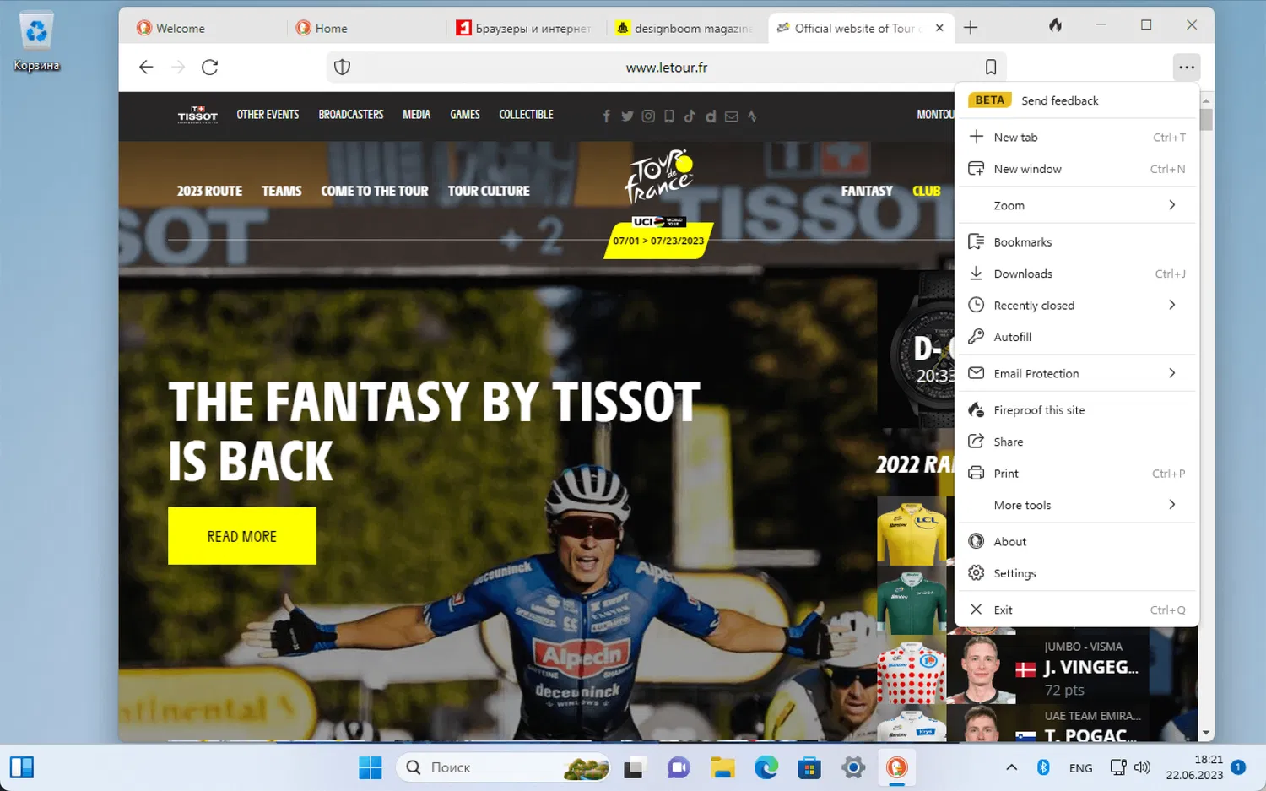Open the TOUR CULTURE navigation link
Screen dimensions: 1266x791
pyautogui.click(x=489, y=191)
